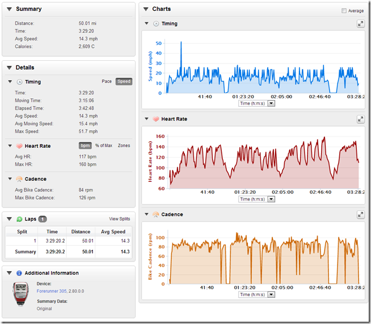Show heart rate Zones view
371x324 pixels.
point(124,146)
